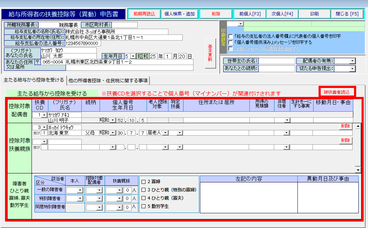The height and width of the screenshot is (228, 368).
Task: Expand the 従たる申告提出 dropdown
Action: (x=352, y=69)
